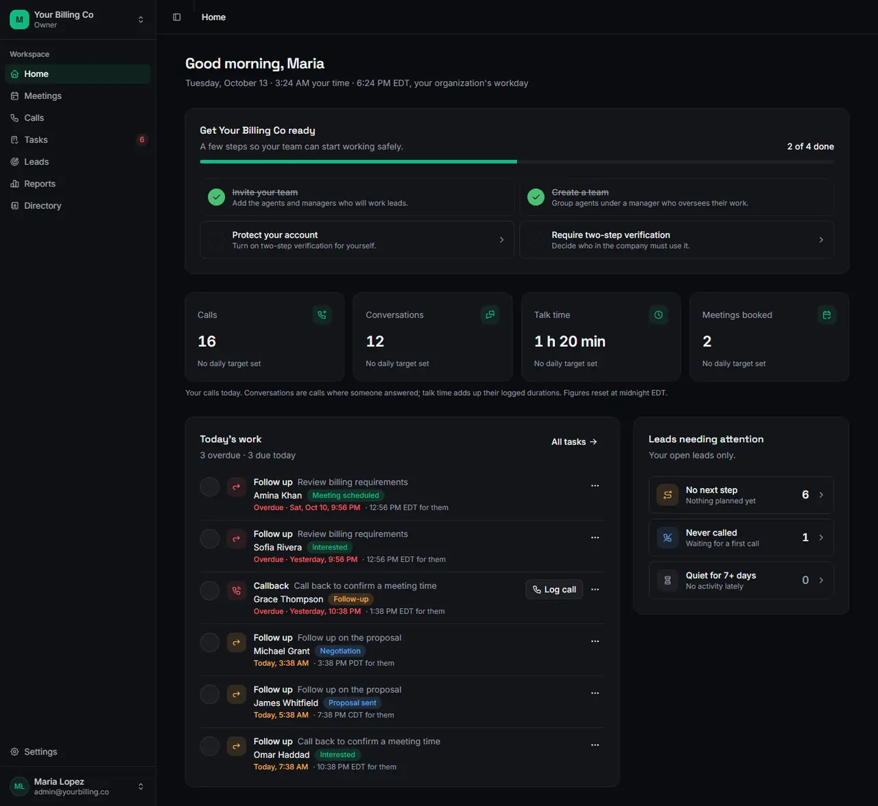Open more options for Sofia Rivera task

coord(595,538)
